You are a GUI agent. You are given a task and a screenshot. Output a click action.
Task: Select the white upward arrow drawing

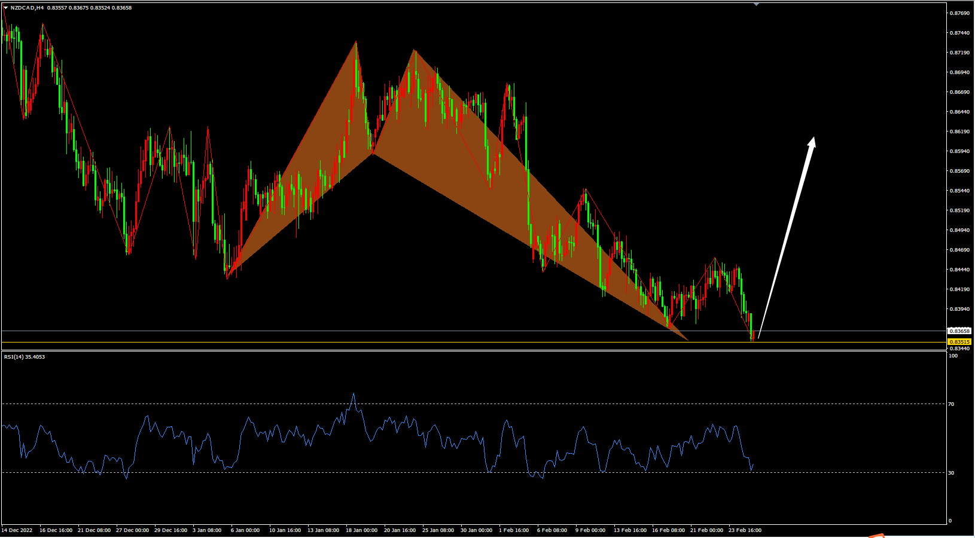tap(787, 239)
